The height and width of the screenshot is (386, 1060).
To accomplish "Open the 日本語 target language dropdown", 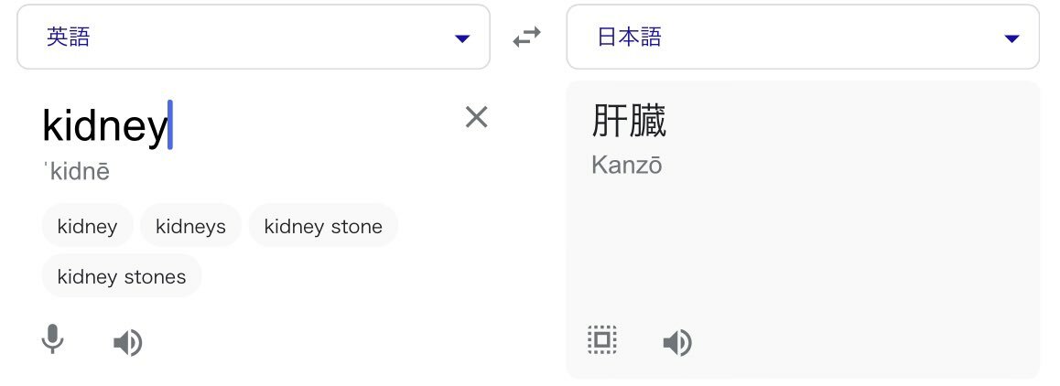I will (x=803, y=37).
